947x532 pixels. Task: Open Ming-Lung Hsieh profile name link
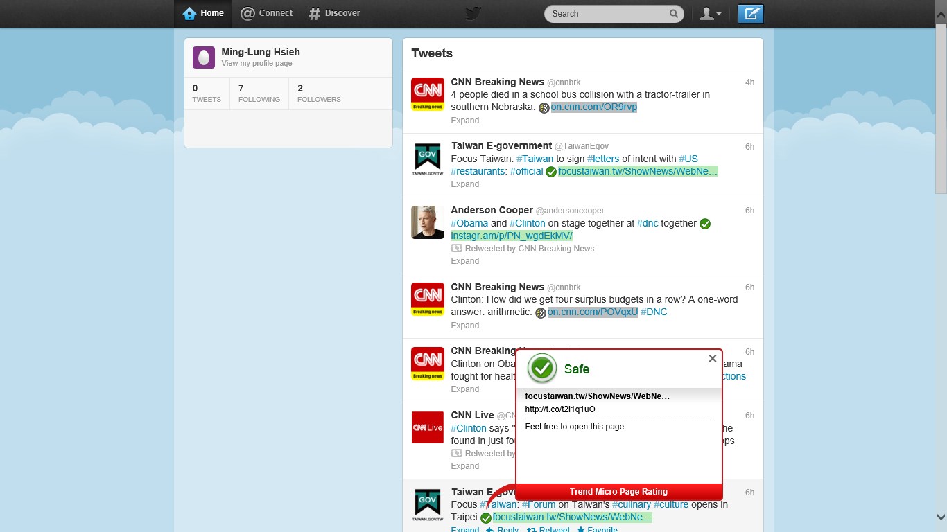261,52
